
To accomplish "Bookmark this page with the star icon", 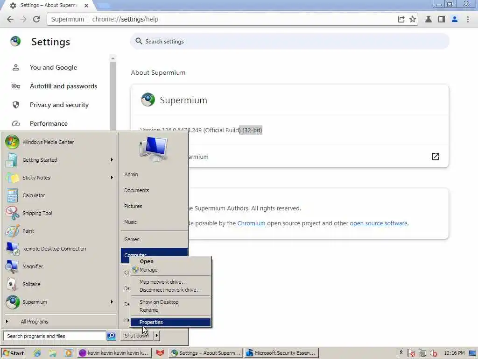I will coord(413,19).
